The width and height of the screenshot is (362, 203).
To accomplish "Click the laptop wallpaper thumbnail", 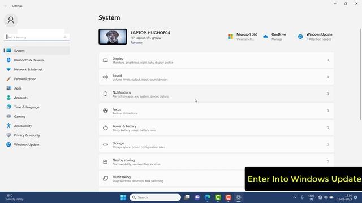I will pos(113,37).
